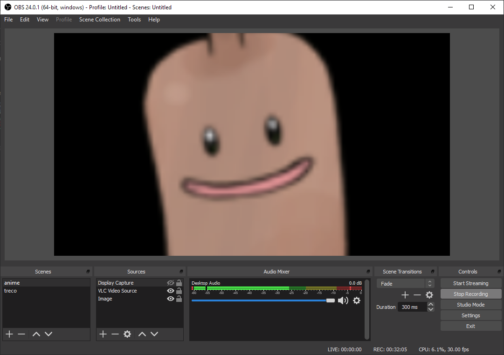Add a configurable scene transition
The image size is (504, 355).
tap(405, 295)
